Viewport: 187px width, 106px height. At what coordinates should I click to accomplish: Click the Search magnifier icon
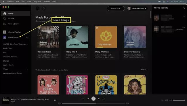[x=5, y=18]
